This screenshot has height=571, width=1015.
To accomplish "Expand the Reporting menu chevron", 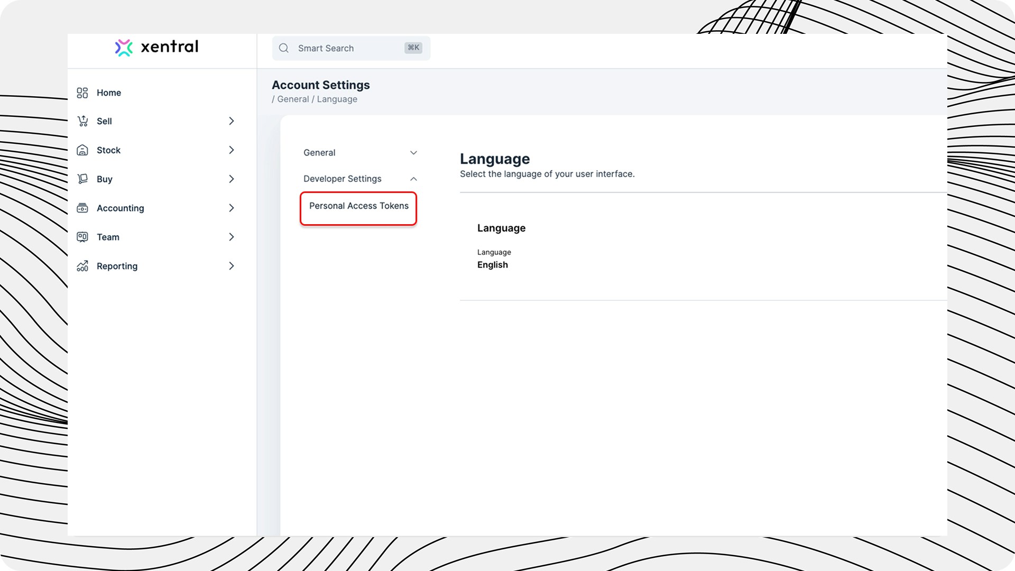I will (231, 266).
